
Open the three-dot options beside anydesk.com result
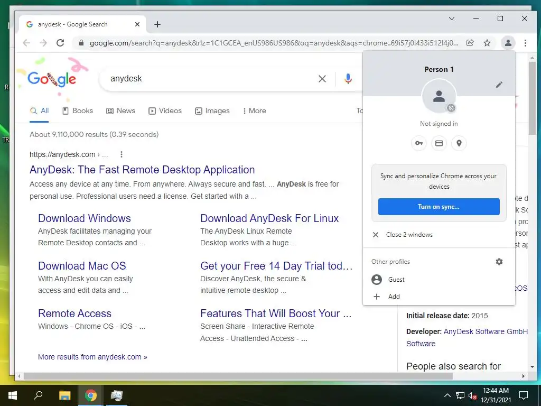(x=121, y=154)
